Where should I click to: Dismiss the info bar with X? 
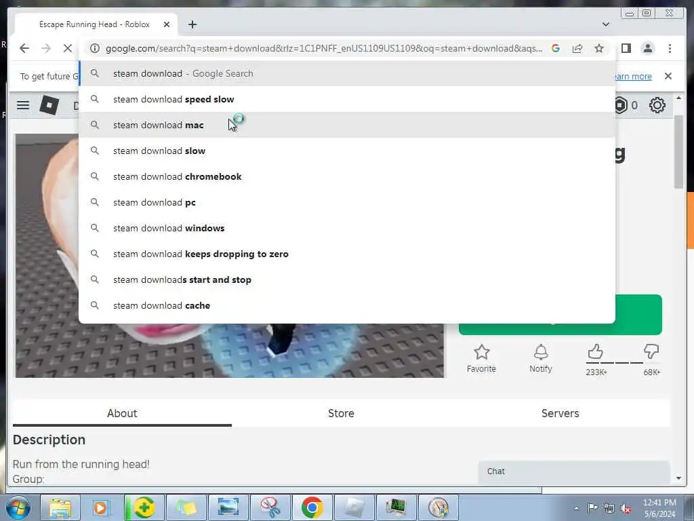click(668, 76)
